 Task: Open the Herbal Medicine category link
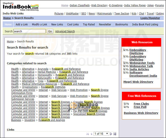47,72
